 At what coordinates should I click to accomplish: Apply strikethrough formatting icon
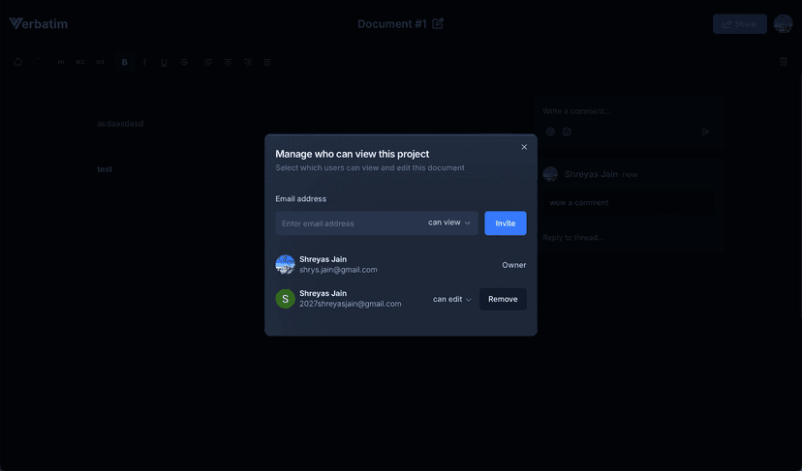tap(184, 62)
